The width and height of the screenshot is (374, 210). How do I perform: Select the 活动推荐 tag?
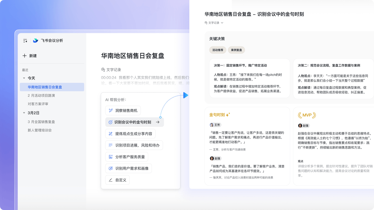(x=218, y=50)
